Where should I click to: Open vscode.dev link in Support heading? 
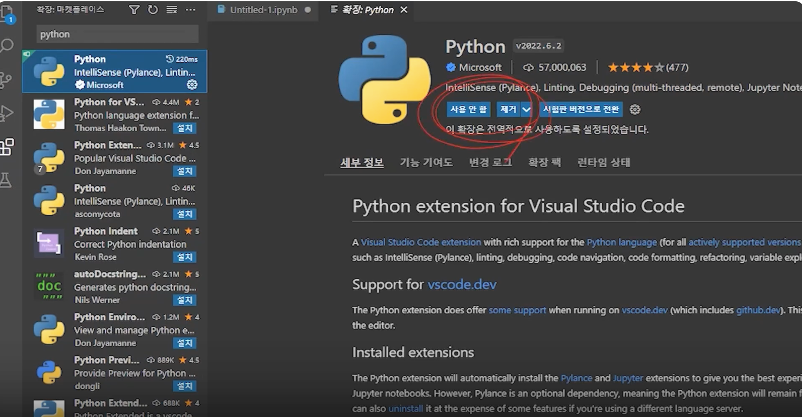[462, 284]
